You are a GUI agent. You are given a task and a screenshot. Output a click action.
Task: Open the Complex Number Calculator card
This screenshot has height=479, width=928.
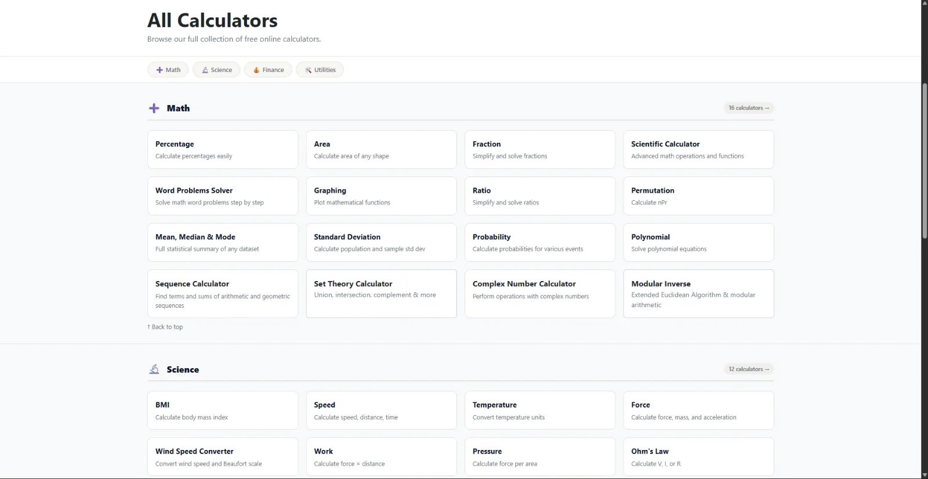point(540,294)
